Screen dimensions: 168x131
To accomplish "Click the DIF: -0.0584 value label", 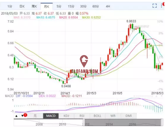I will coord(24,96).
